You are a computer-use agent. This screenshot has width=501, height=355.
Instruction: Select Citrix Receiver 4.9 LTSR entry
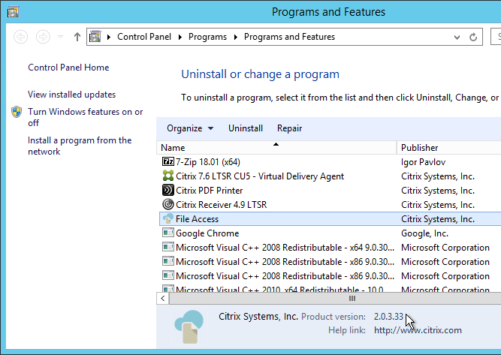221,205
